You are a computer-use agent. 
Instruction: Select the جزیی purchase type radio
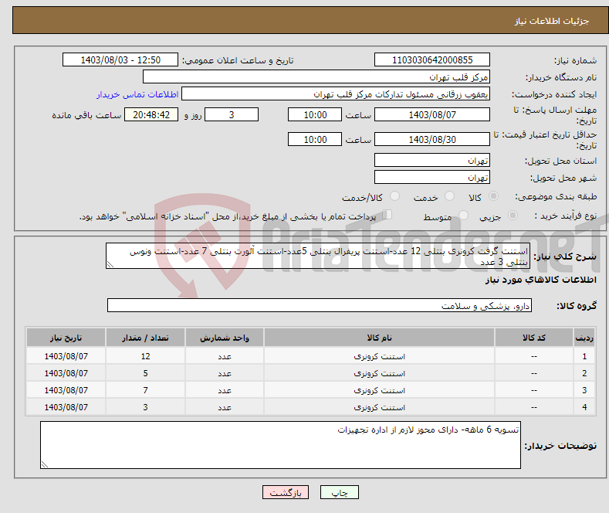click(x=513, y=215)
